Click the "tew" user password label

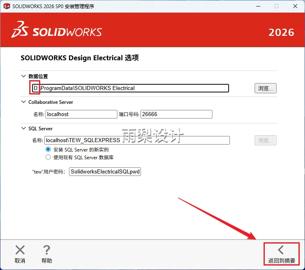(x=48, y=172)
